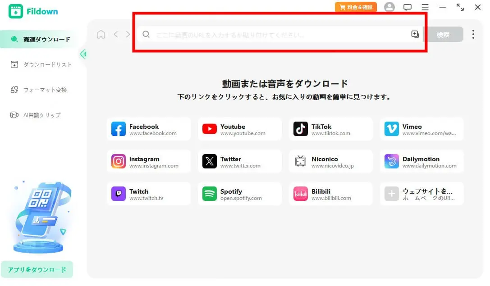This screenshot has height=286, width=490.
Task: Open the Facebook site shortcut
Action: pos(149,129)
